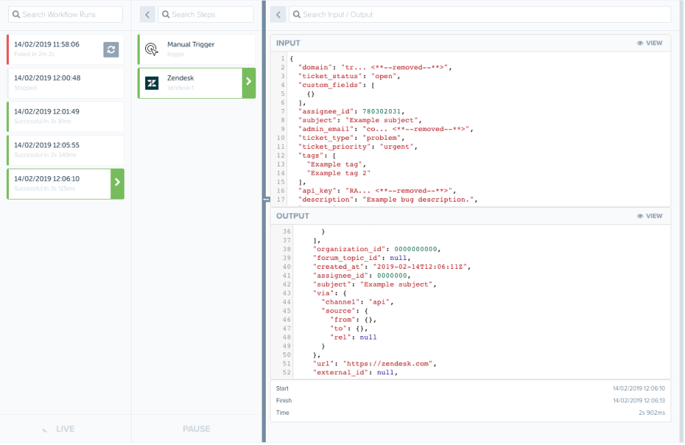
Task: Open the green arrow on the 12:06:10 run
Action: 117,183
